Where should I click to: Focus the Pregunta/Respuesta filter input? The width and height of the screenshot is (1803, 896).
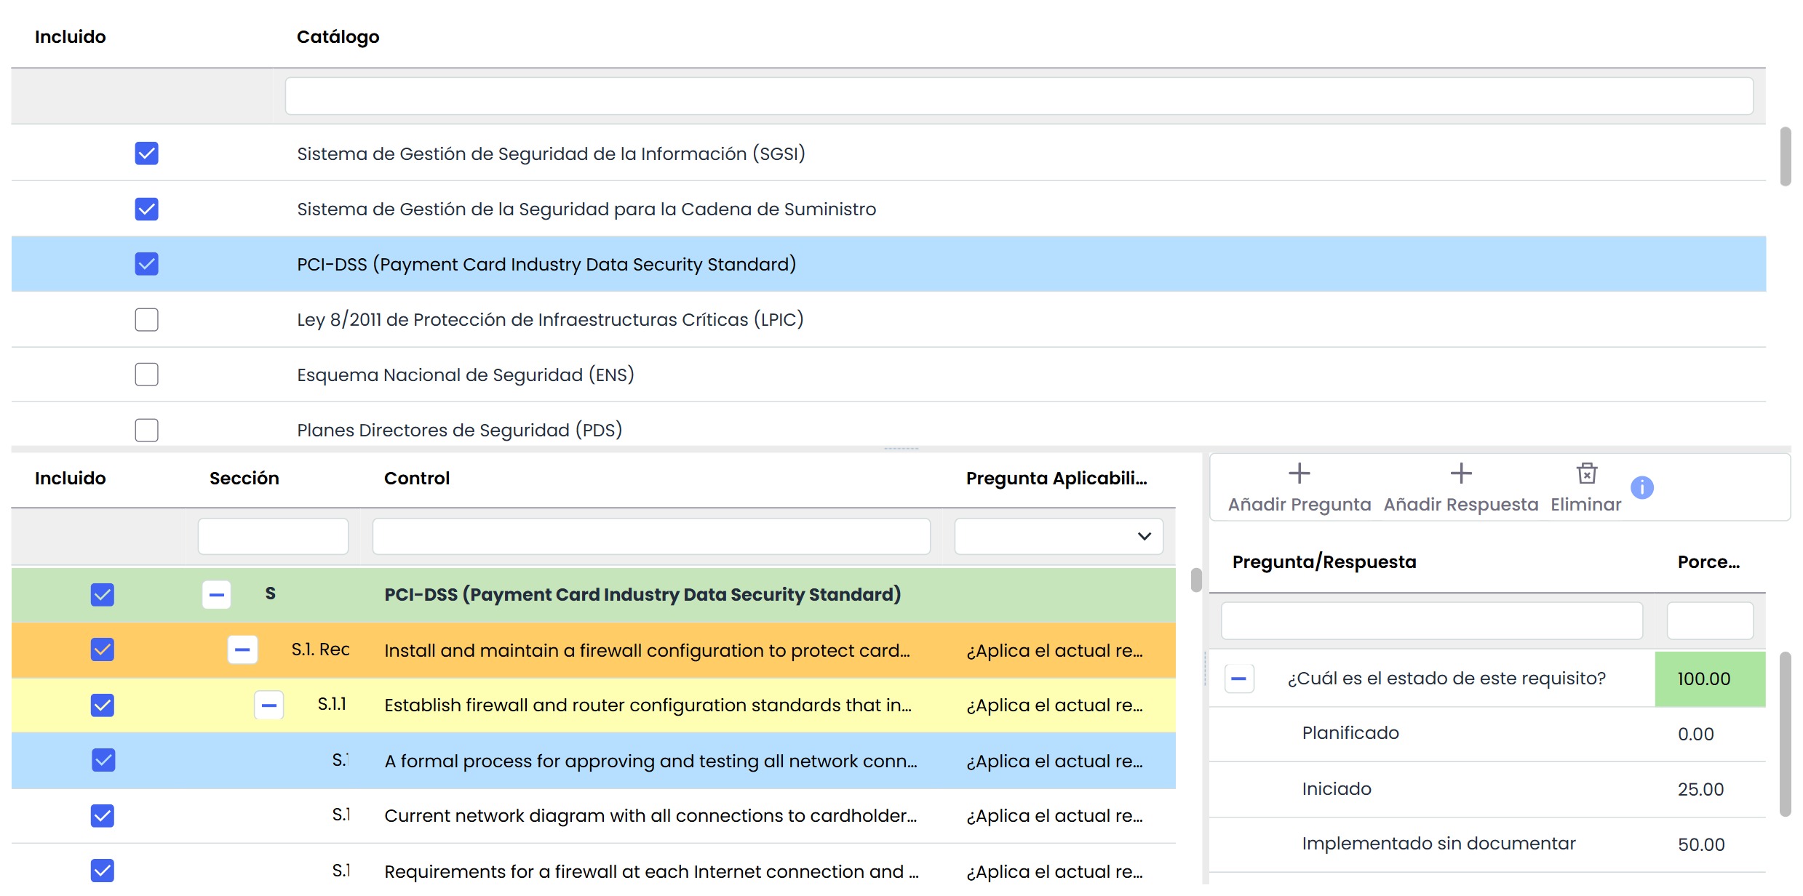coord(1431,620)
